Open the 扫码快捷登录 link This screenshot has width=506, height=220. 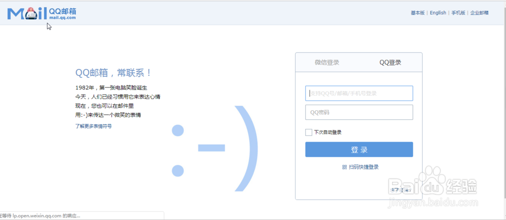[x=364, y=167]
